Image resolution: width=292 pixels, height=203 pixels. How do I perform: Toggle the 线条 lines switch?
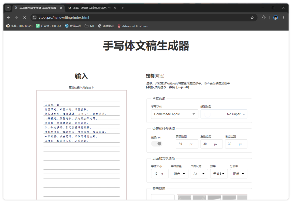click(x=157, y=144)
